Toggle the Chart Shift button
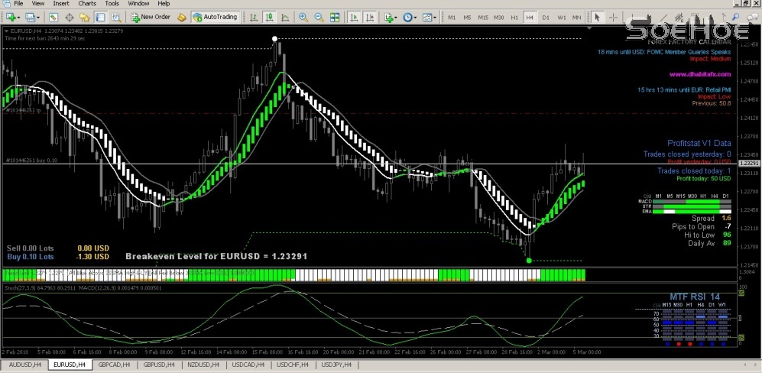The width and height of the screenshot is (762, 373). click(369, 17)
